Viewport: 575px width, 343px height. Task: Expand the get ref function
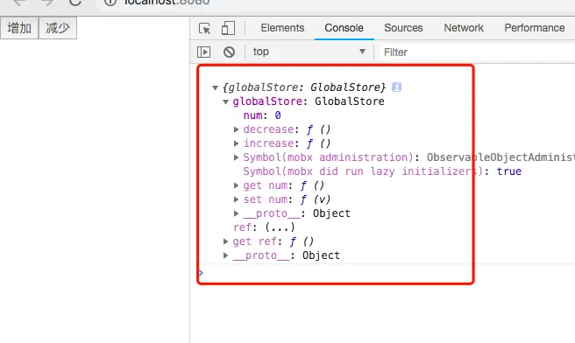tap(226, 241)
